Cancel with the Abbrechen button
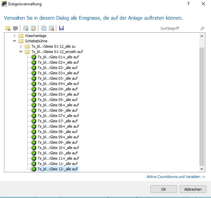The height and width of the screenshot is (198, 211). [193, 189]
